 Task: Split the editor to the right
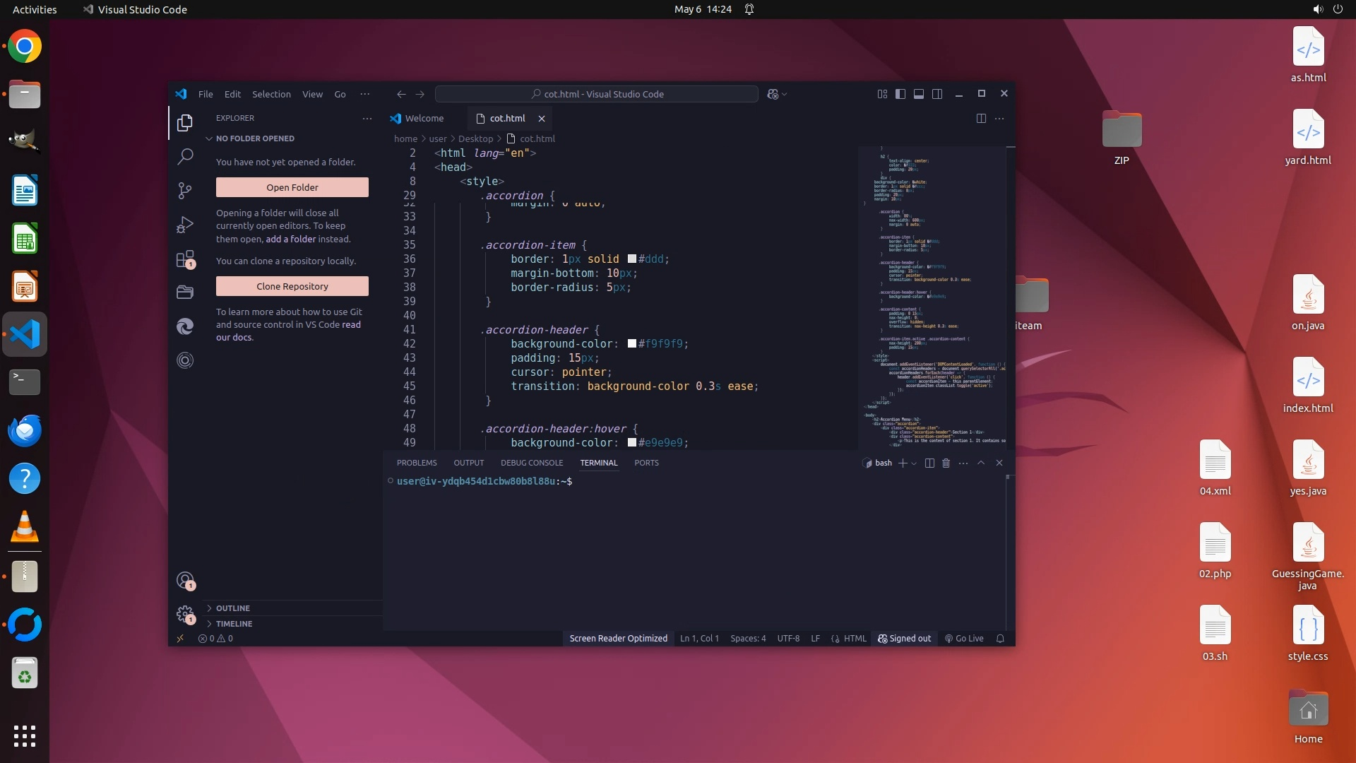(x=981, y=119)
